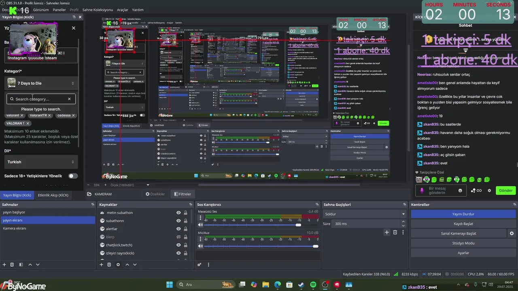Hide the metin subathon source
Viewport: 518px width, 291px height.
pyautogui.click(x=178, y=213)
